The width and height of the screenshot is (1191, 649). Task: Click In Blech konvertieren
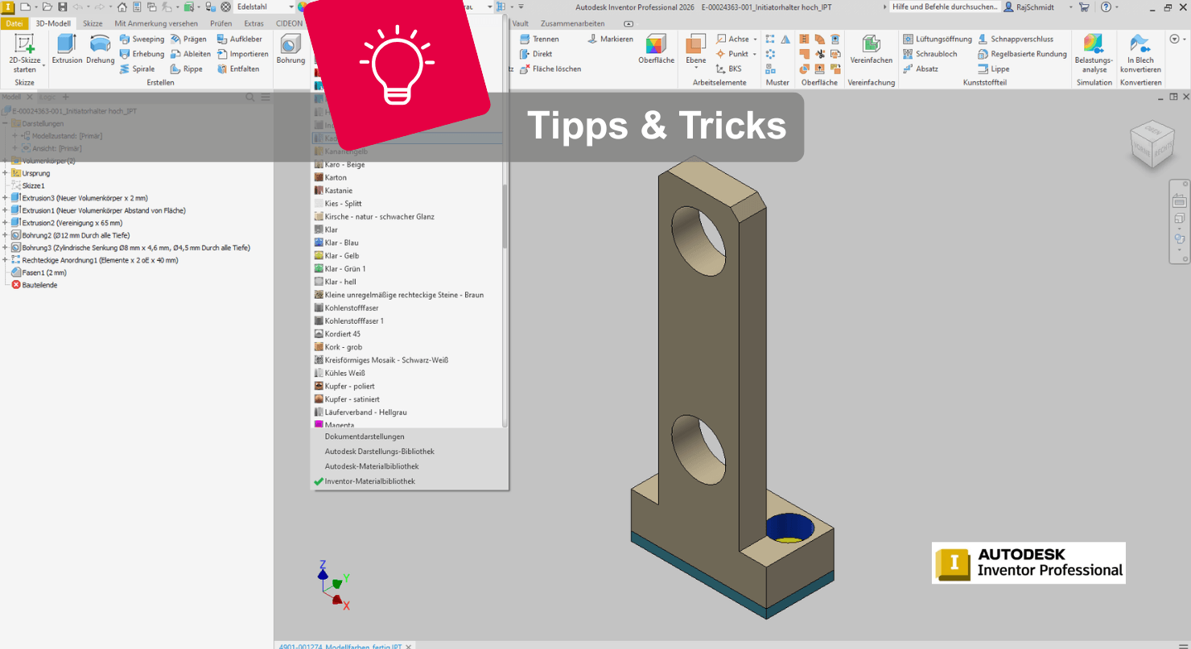coord(1140,53)
